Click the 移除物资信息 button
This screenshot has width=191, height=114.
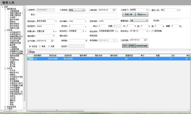(142, 46)
